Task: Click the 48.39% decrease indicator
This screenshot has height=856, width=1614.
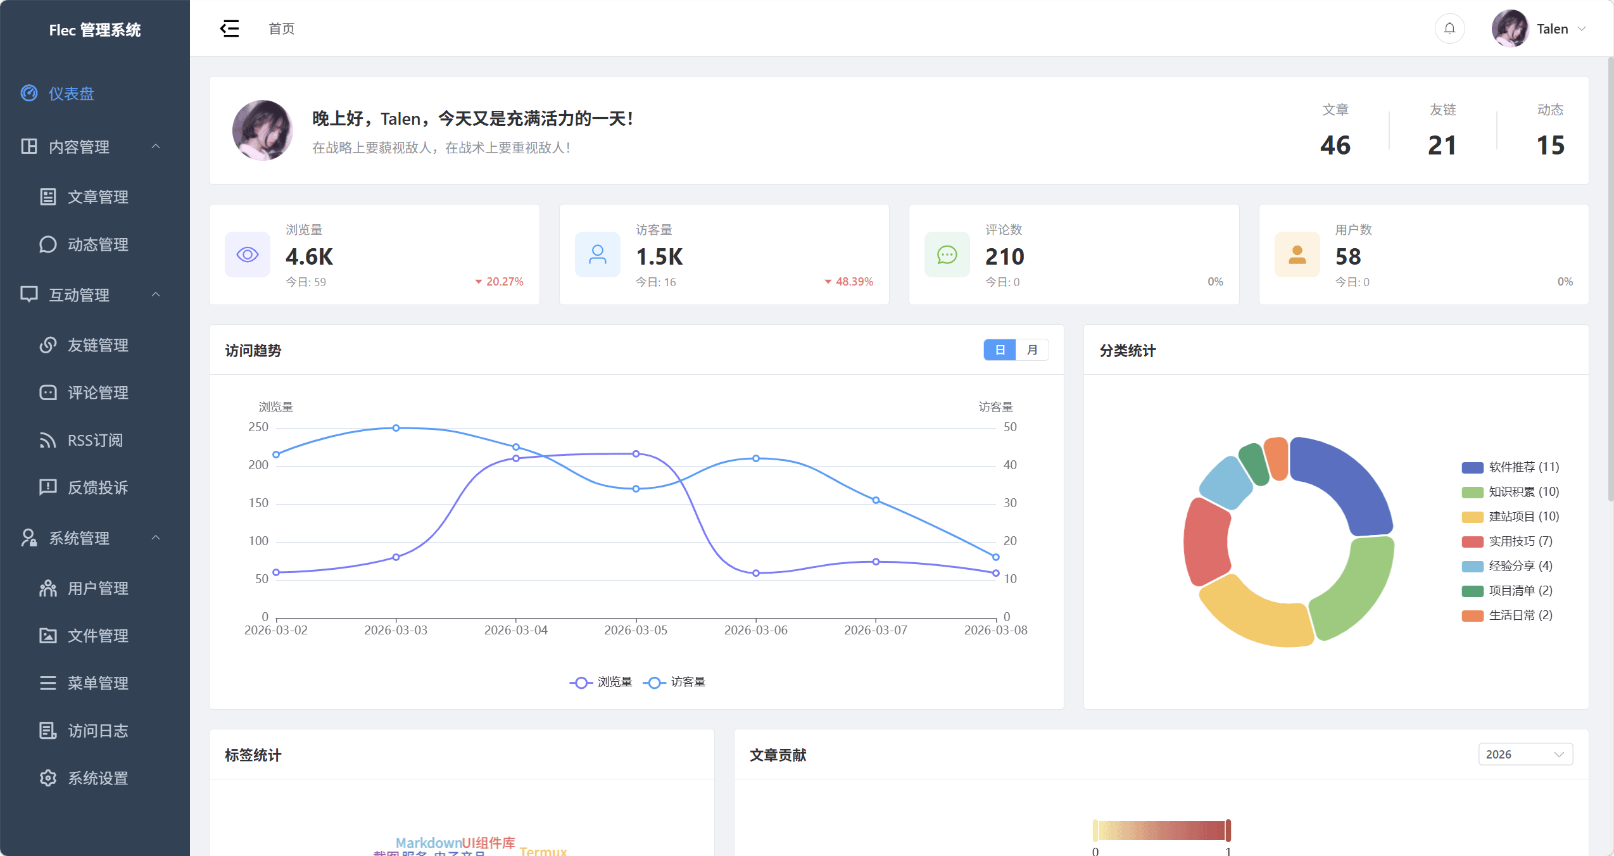Action: click(x=848, y=282)
